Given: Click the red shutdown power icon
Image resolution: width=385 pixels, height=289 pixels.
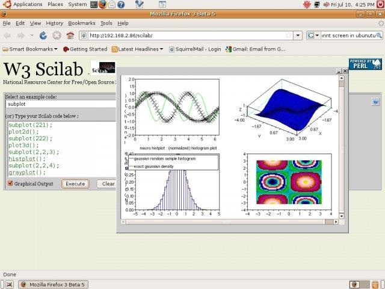Looking at the screenshot, I should point(380,4).
